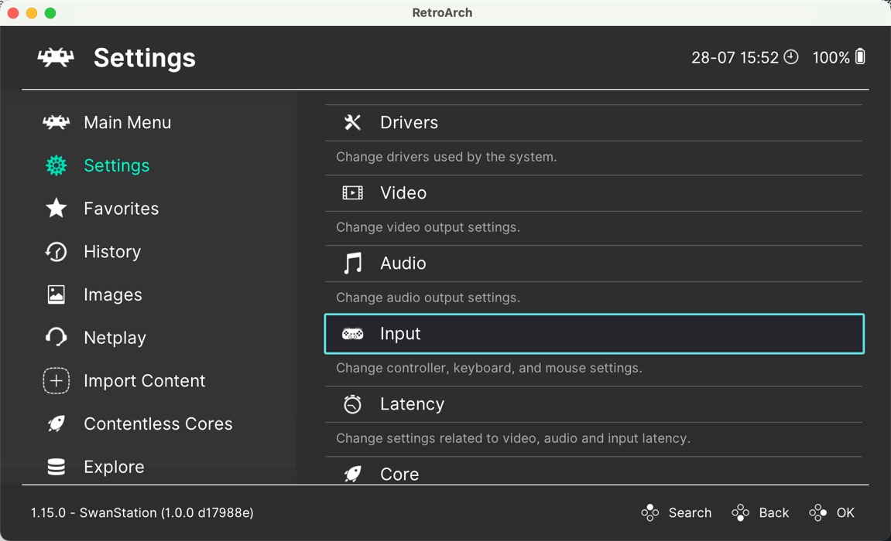Click the RetroArch logo in the header
Screen dimensions: 891x541
tap(56, 56)
